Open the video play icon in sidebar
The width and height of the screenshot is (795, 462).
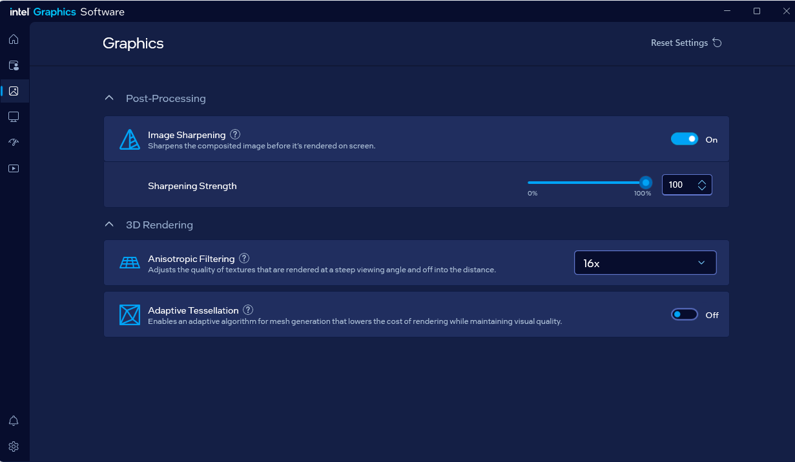pyautogui.click(x=14, y=168)
